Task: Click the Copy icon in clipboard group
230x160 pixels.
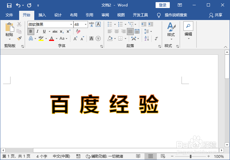Action: [19, 31]
